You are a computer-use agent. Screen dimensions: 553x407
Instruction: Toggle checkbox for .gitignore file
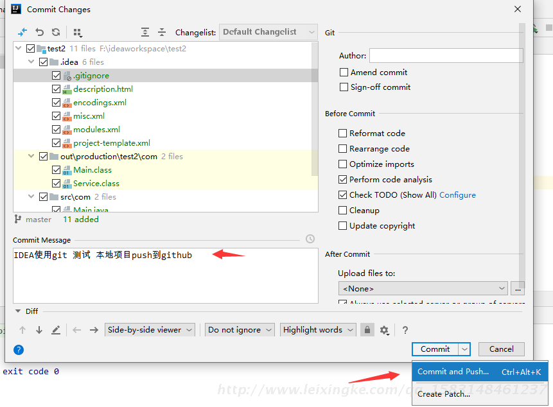coord(56,75)
